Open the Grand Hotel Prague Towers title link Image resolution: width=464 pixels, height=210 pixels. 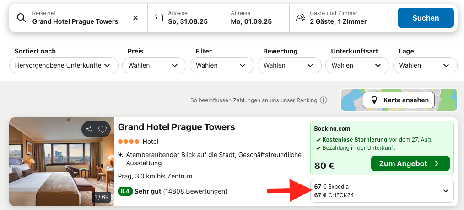[x=176, y=127]
